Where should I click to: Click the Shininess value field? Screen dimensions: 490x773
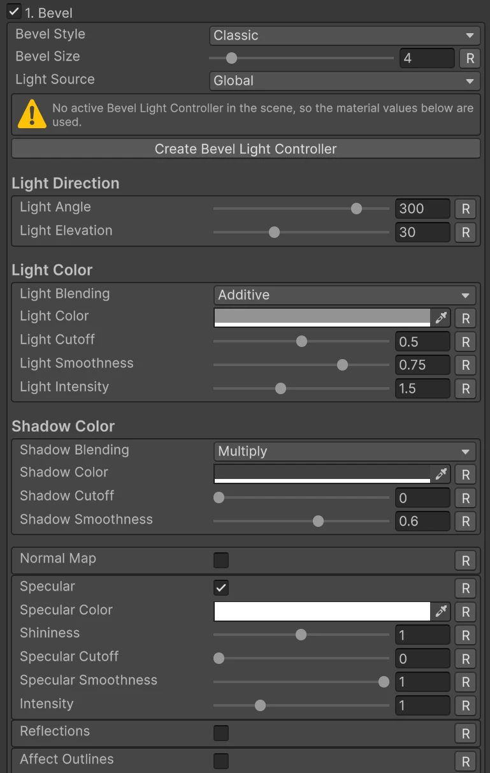422,636
